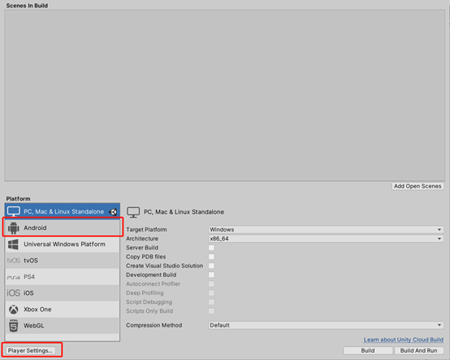Select the WebGL platform label

(34, 326)
